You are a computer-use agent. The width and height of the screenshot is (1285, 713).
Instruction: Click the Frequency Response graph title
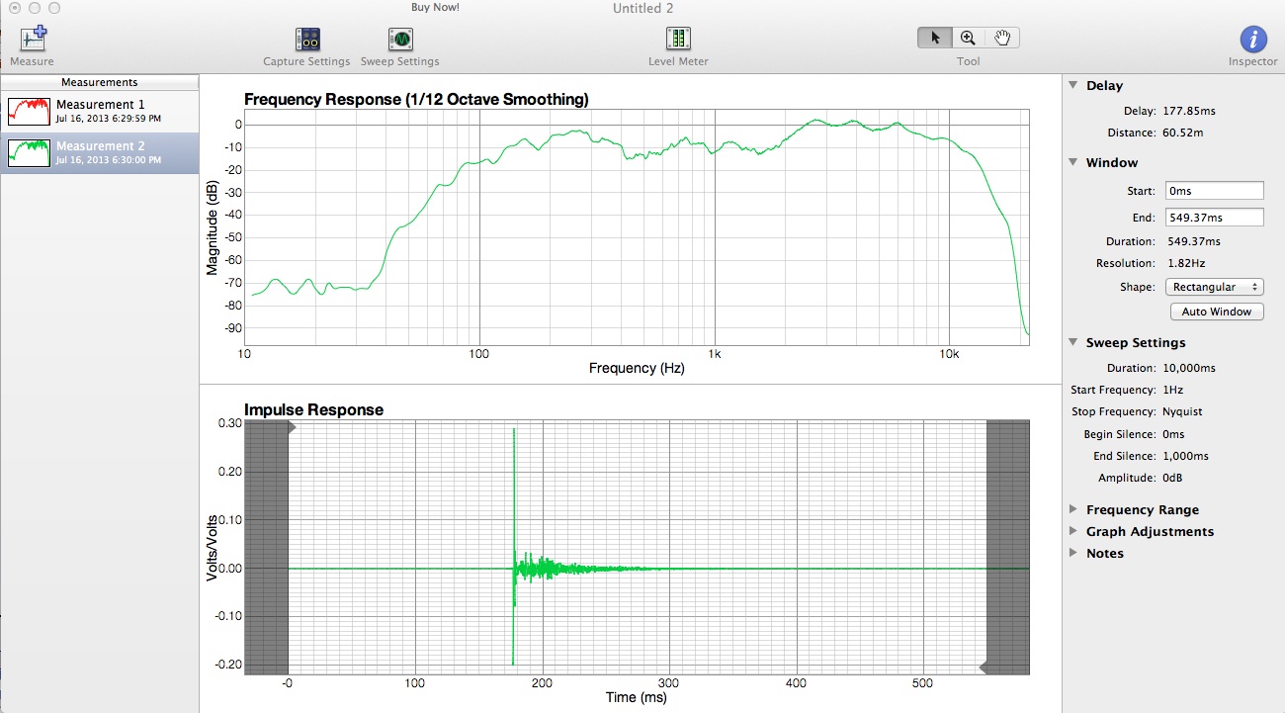pos(416,100)
